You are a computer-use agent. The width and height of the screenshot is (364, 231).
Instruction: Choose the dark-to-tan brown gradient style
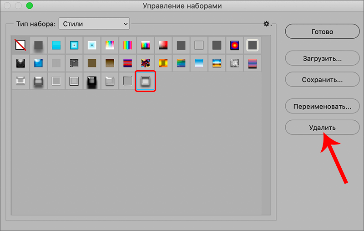110,63
